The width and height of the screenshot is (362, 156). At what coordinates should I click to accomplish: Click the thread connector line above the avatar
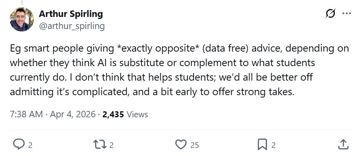(22, 2)
